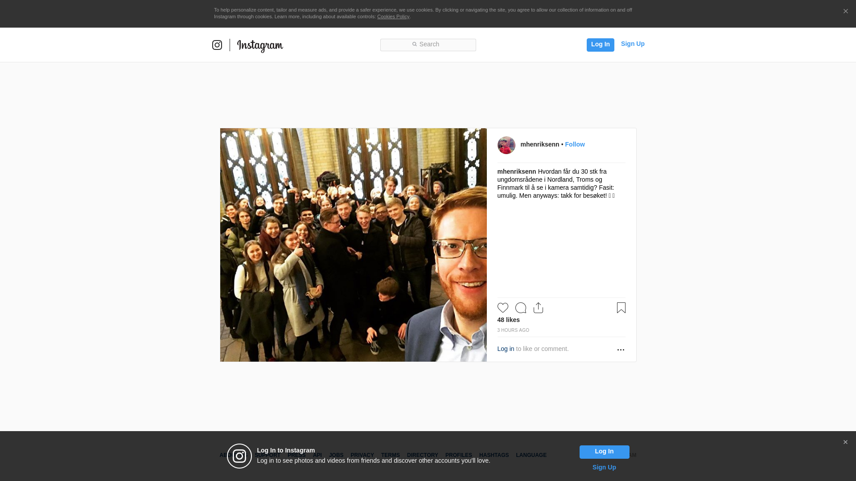Click the top Sign Up link

coord(632,44)
